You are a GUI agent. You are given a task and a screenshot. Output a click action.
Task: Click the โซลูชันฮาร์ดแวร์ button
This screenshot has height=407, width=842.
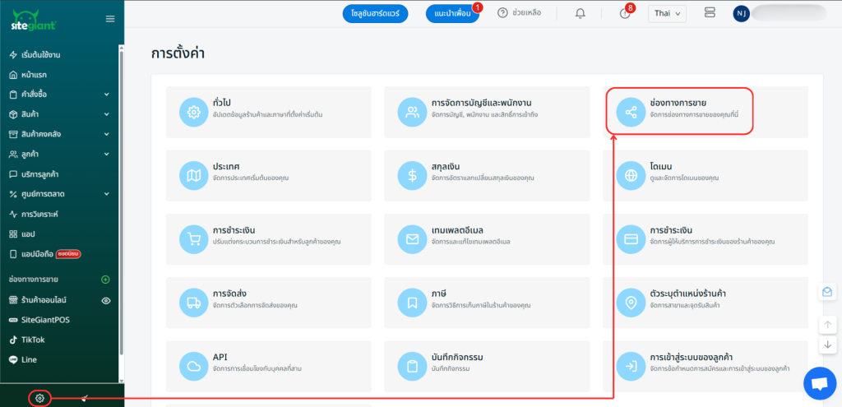point(374,14)
